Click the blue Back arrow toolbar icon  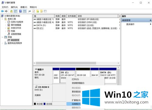coord(2,11)
